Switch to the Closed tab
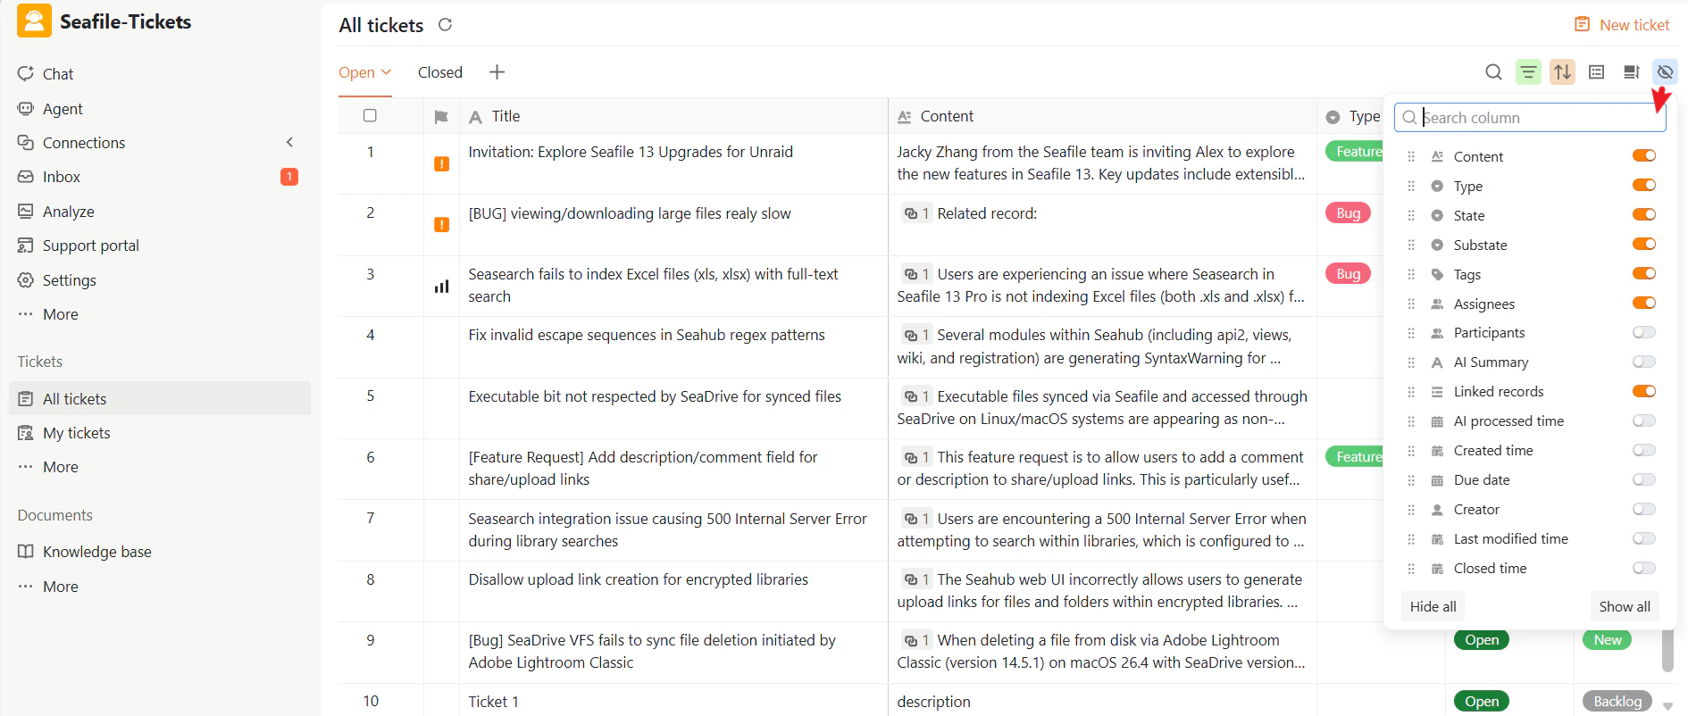Screen dimensions: 1688x716 point(440,72)
